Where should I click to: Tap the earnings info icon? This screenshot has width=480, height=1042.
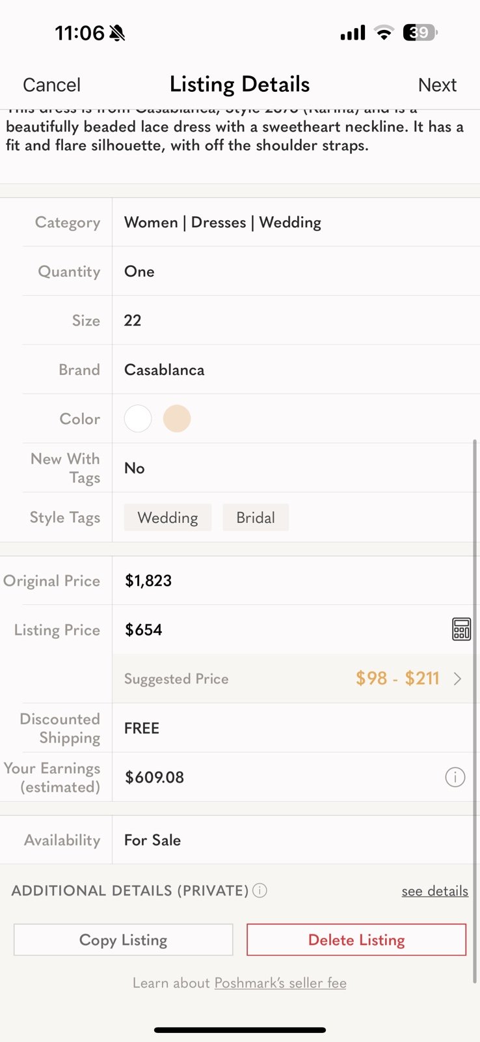(x=455, y=777)
